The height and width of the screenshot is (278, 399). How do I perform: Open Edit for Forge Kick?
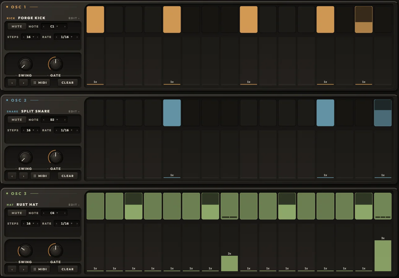[x=74, y=18]
